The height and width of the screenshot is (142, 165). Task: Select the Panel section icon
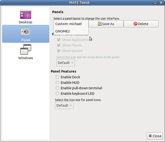(26, 32)
